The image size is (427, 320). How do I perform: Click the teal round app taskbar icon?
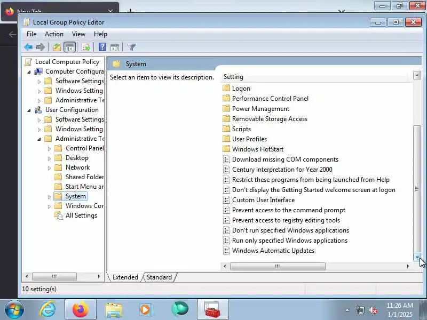[180, 309]
